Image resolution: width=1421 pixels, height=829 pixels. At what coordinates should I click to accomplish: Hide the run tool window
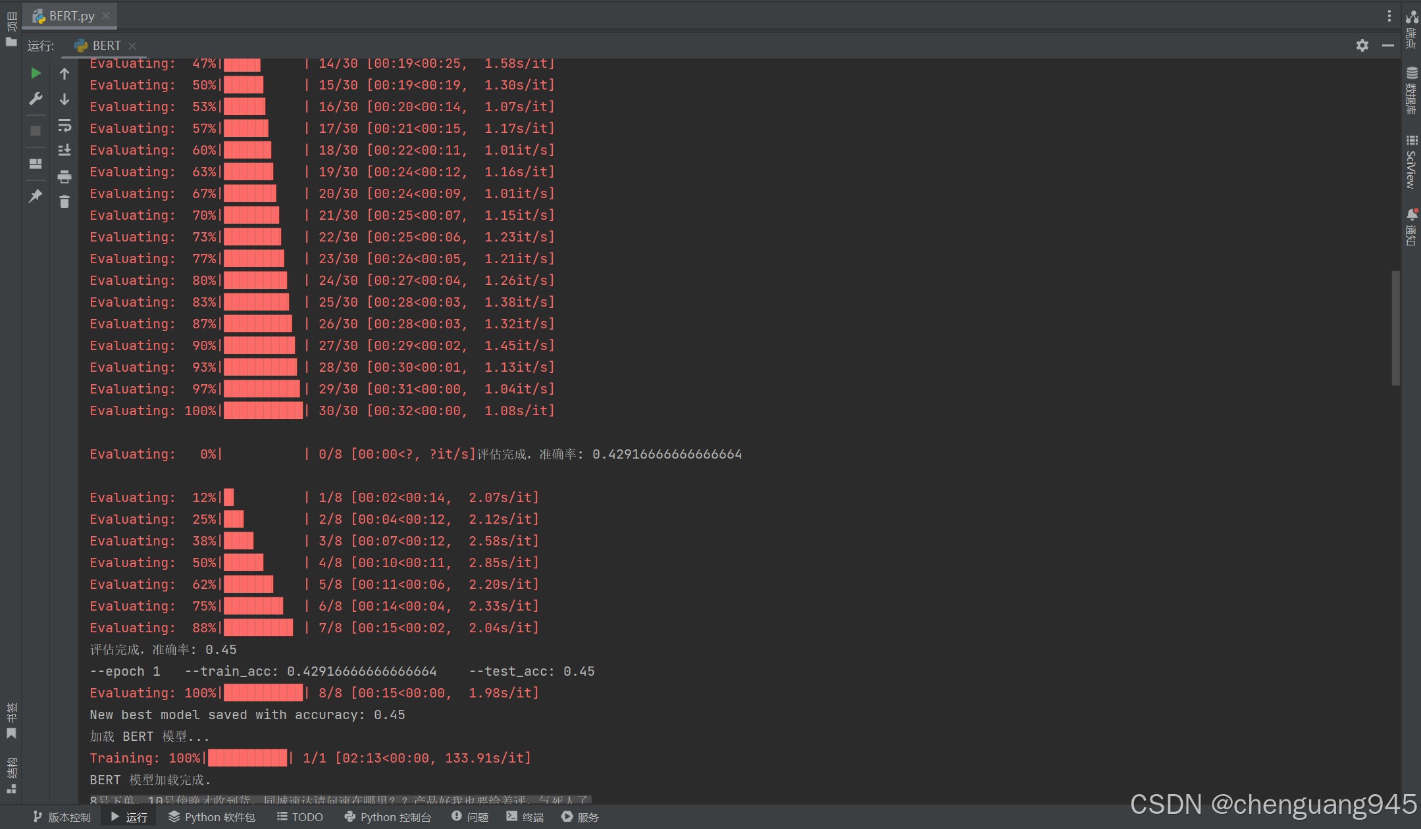click(1388, 45)
